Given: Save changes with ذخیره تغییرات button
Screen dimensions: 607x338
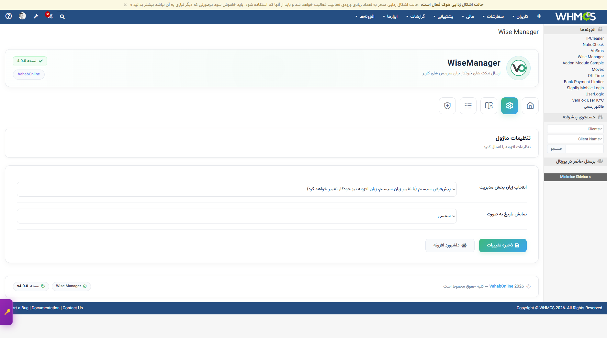Looking at the screenshot, I should click(503, 245).
